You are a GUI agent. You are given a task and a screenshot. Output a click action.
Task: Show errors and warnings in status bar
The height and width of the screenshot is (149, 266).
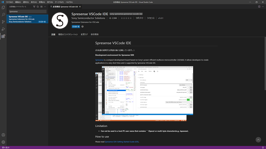tap(6, 147)
